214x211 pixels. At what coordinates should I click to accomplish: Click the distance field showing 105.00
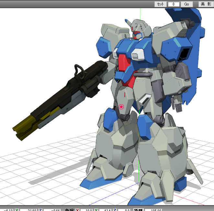(x=153, y=210)
